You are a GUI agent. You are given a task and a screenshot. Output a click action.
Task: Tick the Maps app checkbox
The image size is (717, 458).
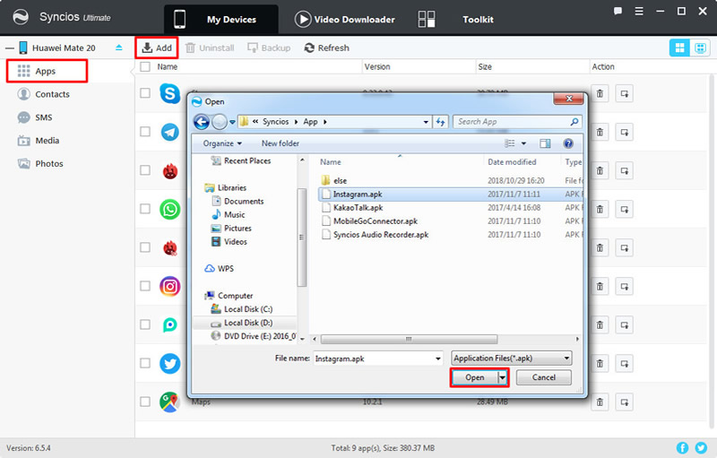coord(145,402)
